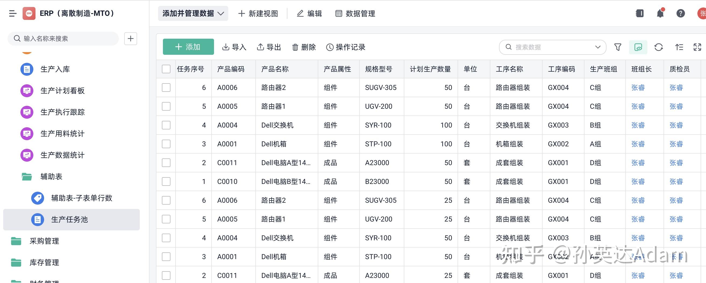Viewport: 706px width, 283px height.
Task: Click 班组长 张睿 link in first row
Action: pos(638,88)
